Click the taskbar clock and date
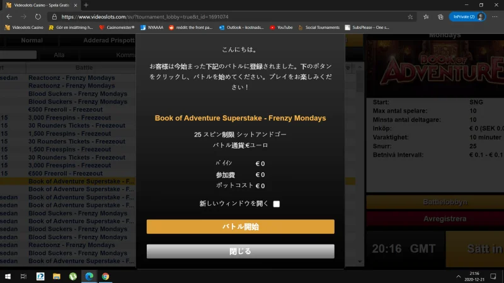This screenshot has width=504, height=283. pyautogui.click(x=474, y=276)
